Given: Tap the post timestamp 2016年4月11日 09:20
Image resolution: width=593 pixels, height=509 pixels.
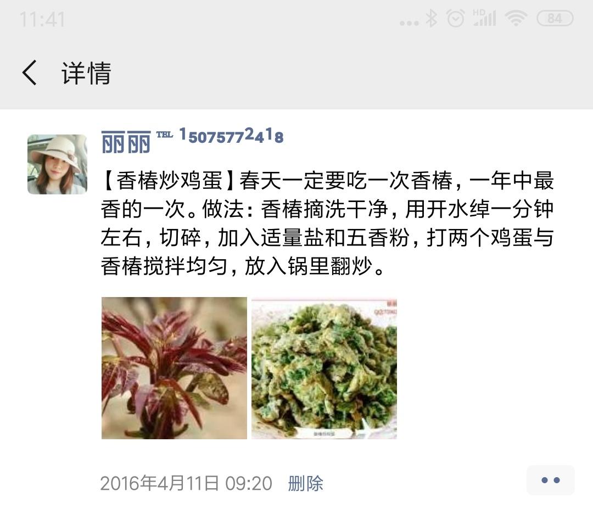Looking at the screenshot, I should [186, 483].
